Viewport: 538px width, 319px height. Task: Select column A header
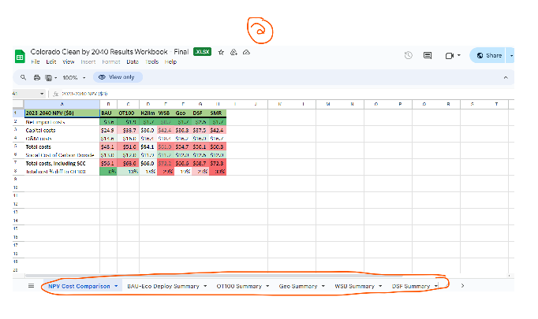point(62,104)
